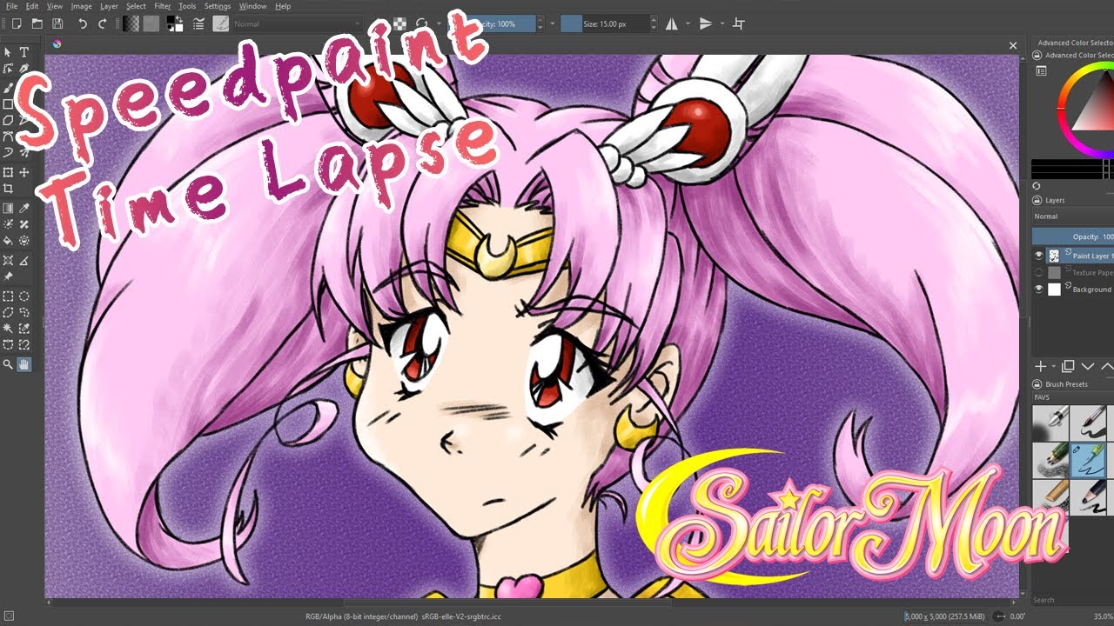Open layer blending mode Normal dropdown
This screenshot has height=626, width=1114.
(x=1072, y=216)
